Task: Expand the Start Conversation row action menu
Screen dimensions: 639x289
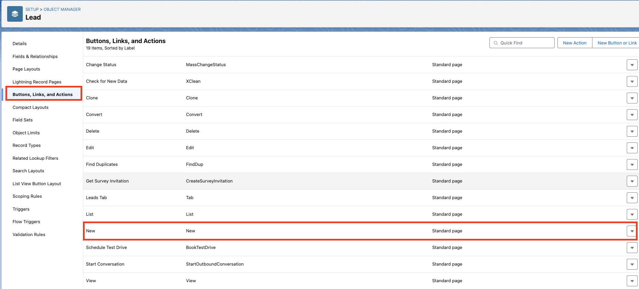Action: [632, 264]
